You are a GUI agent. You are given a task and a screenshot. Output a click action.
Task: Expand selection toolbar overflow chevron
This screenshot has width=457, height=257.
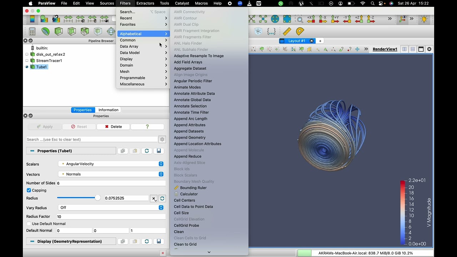click(366, 49)
